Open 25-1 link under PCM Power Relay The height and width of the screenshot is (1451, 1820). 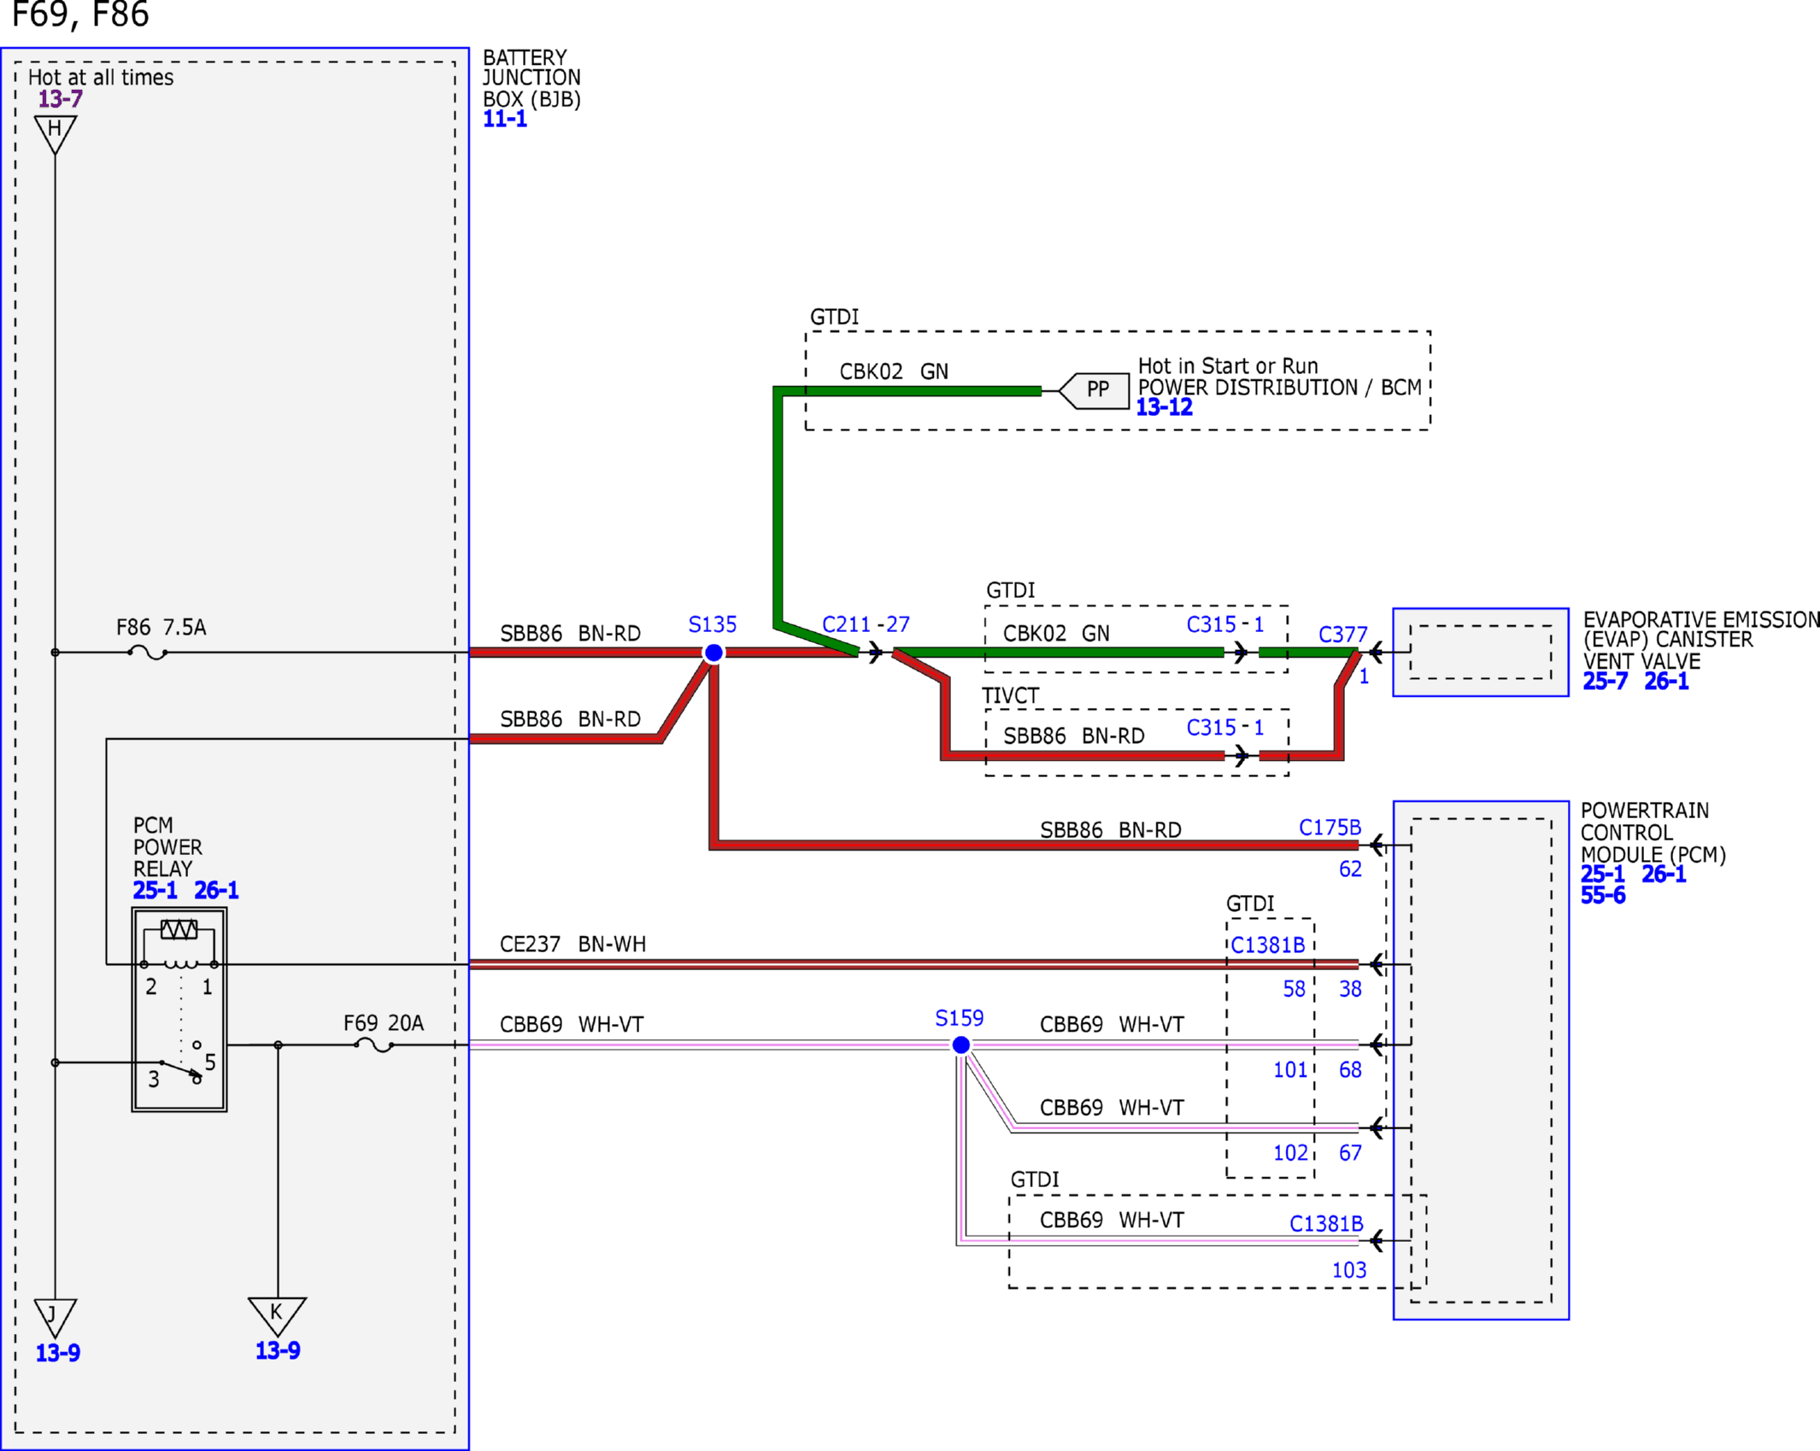click(156, 891)
